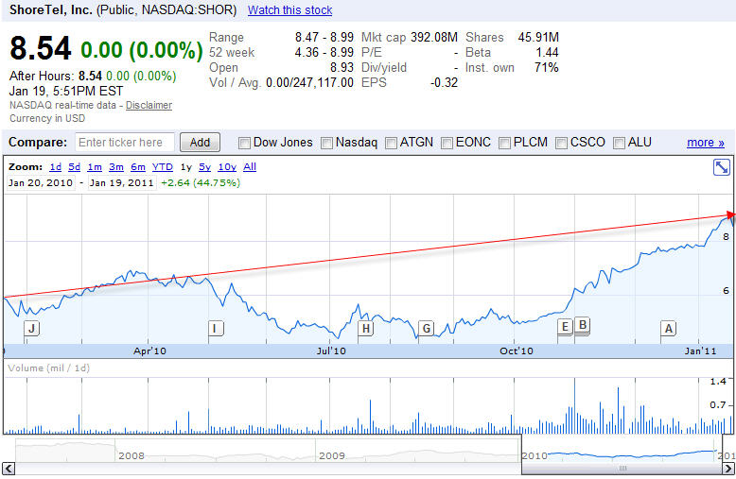
Task: Expand the 'more »' compare options
Action: (705, 143)
